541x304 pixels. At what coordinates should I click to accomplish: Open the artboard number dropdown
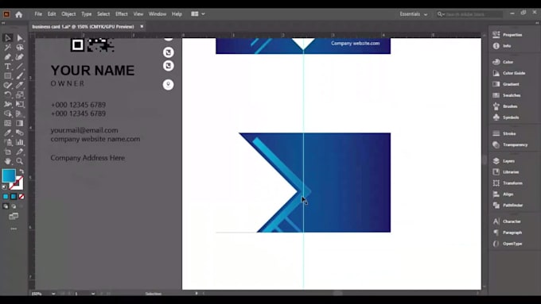pyautogui.click(x=93, y=294)
